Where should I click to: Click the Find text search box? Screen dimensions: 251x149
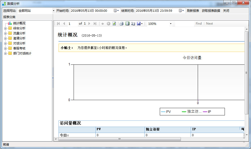click(x=184, y=24)
